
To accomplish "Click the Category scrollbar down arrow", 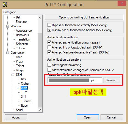I will click(x=40, y=110).
